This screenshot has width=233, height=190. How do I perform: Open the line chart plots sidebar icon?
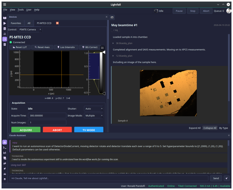[x=5, y=153]
